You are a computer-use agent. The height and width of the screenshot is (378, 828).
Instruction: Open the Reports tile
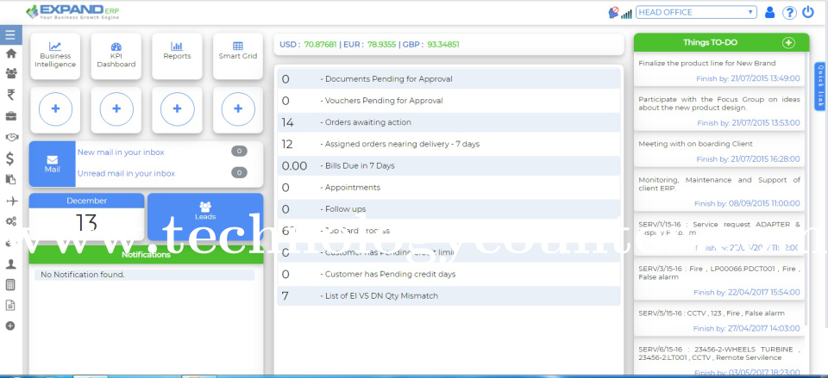point(177,56)
